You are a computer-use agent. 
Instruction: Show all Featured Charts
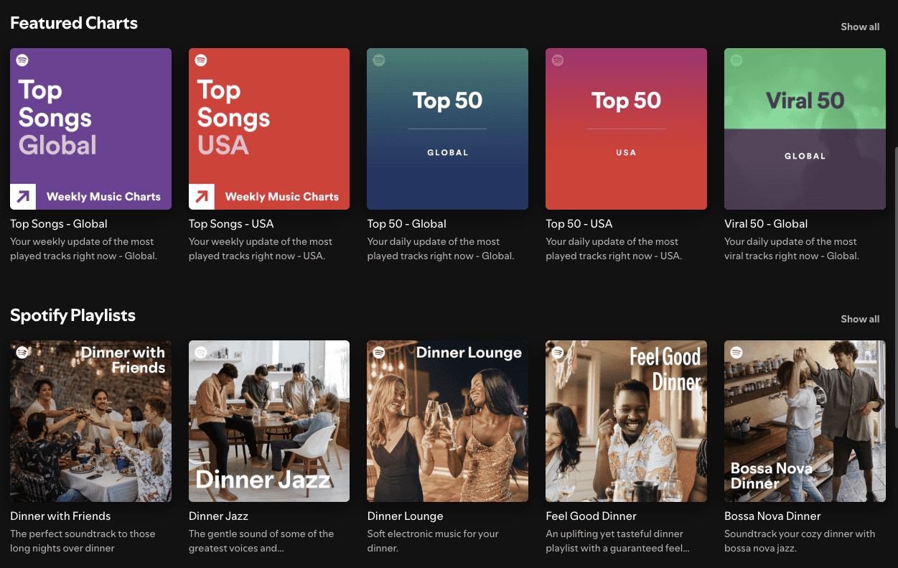point(860,27)
